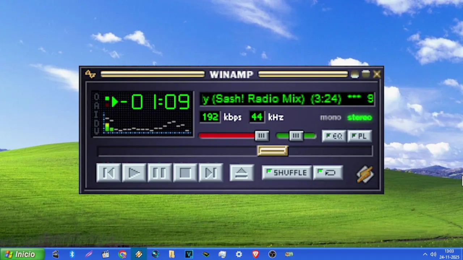
Task: Toggle always-on-top with clutterbar A
Action: (97, 105)
